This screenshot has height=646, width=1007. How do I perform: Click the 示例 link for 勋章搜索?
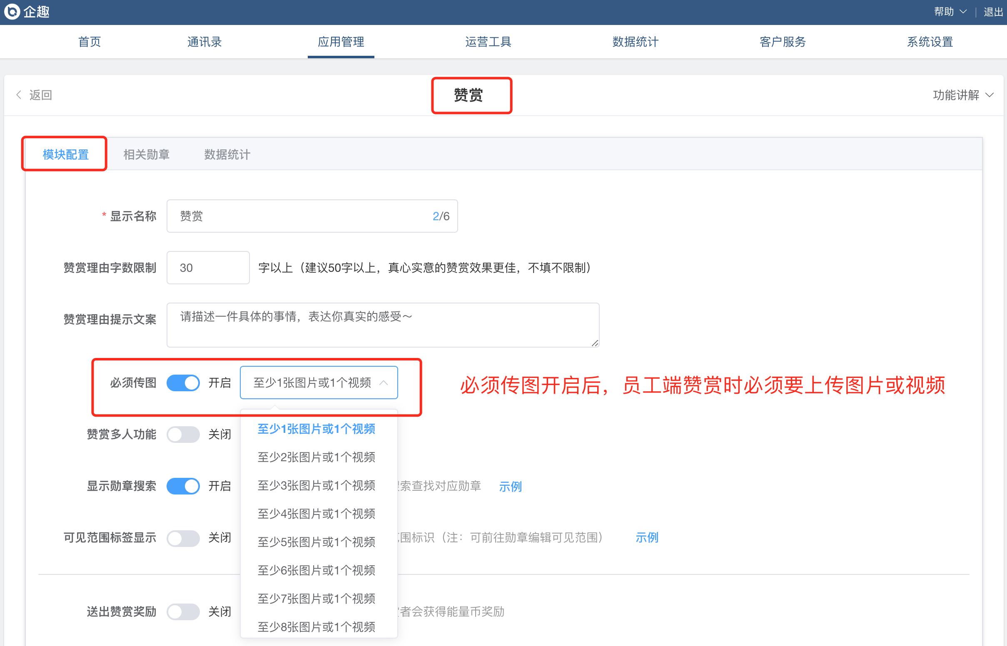click(x=510, y=486)
